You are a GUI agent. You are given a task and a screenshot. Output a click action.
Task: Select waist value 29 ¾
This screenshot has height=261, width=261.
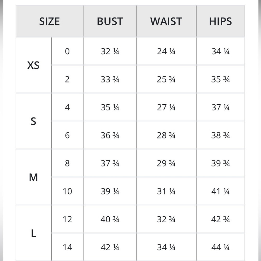coord(166,163)
